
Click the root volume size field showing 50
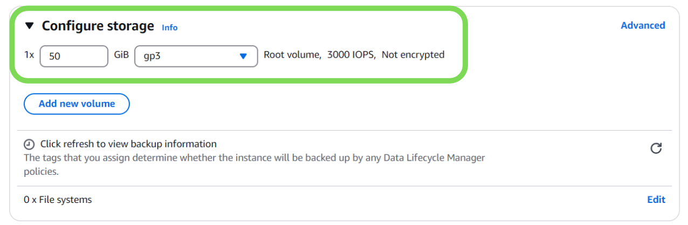pos(74,56)
